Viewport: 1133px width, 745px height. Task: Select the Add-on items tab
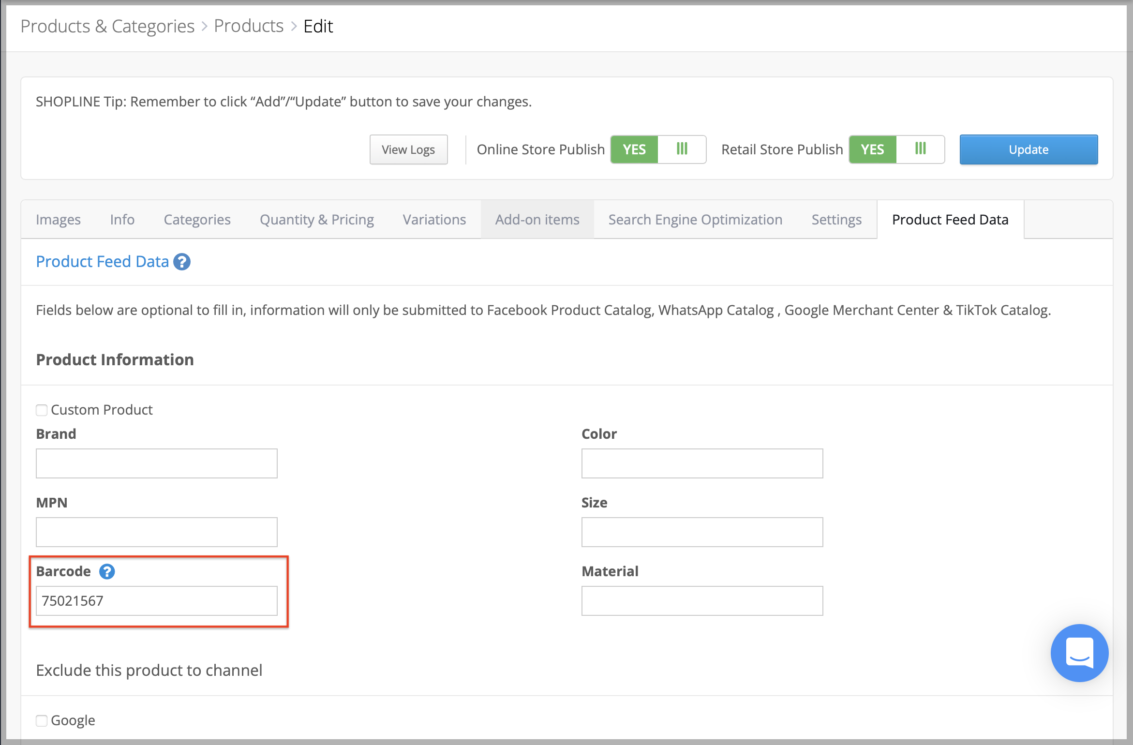tap(537, 220)
